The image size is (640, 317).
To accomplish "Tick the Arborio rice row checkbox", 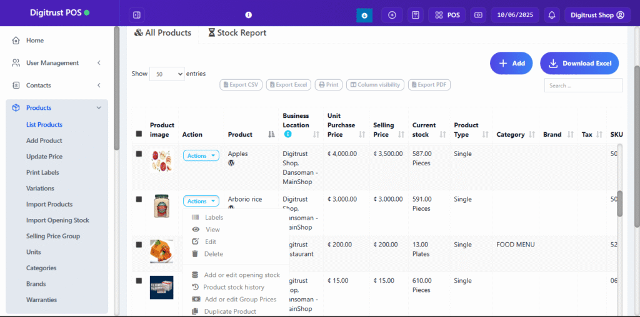I will coord(139,199).
